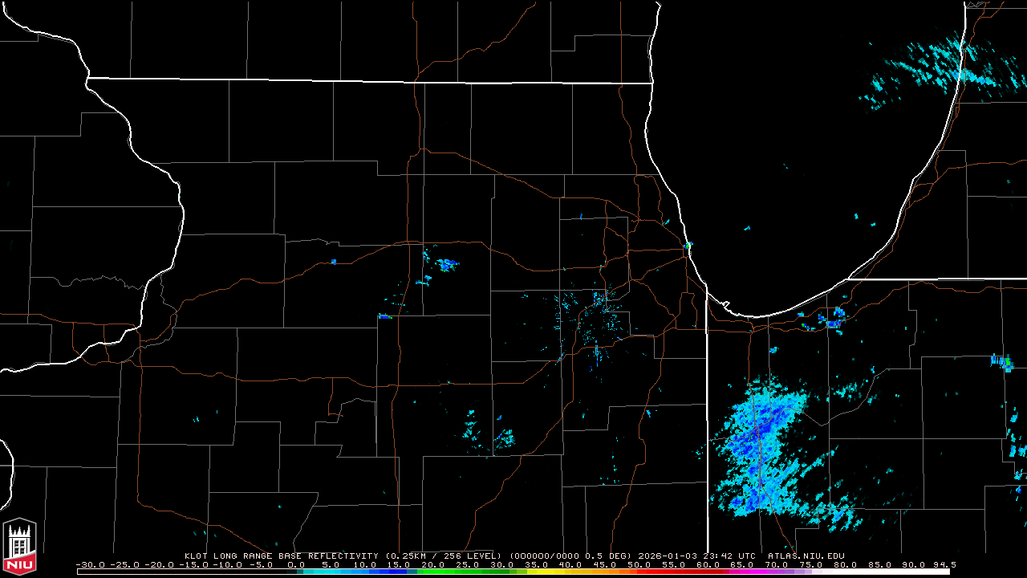The width and height of the screenshot is (1027, 578).
Task: Click the green radar echo near the far right edge
Action: (1006, 362)
